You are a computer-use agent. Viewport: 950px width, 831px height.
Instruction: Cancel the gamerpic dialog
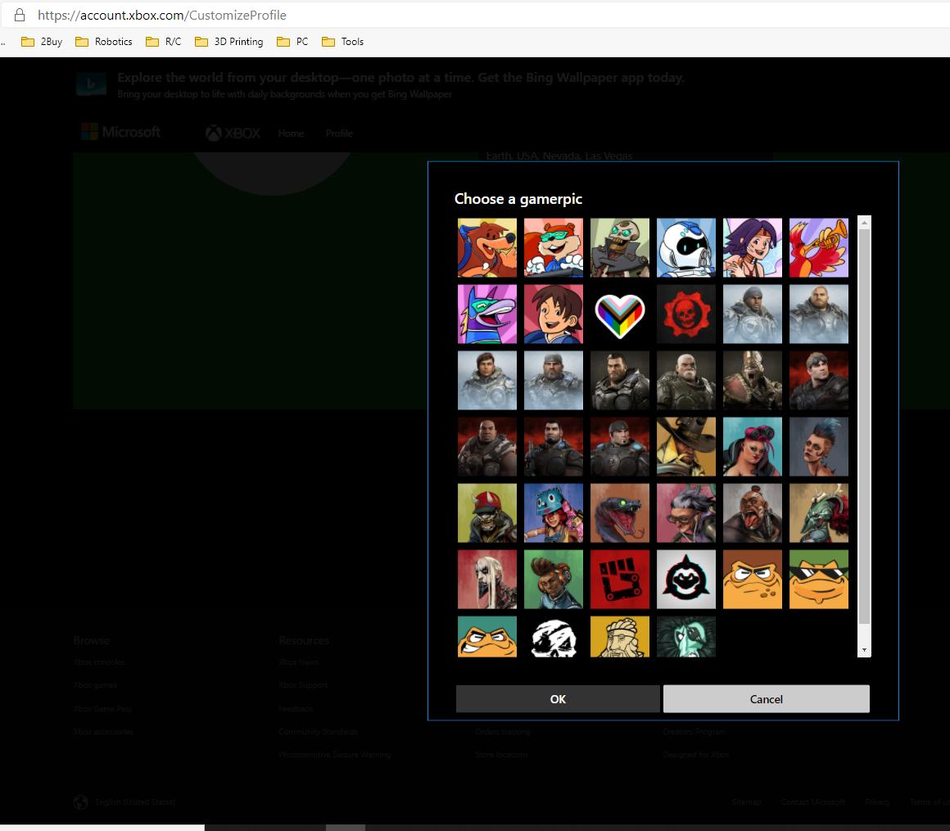pos(767,699)
